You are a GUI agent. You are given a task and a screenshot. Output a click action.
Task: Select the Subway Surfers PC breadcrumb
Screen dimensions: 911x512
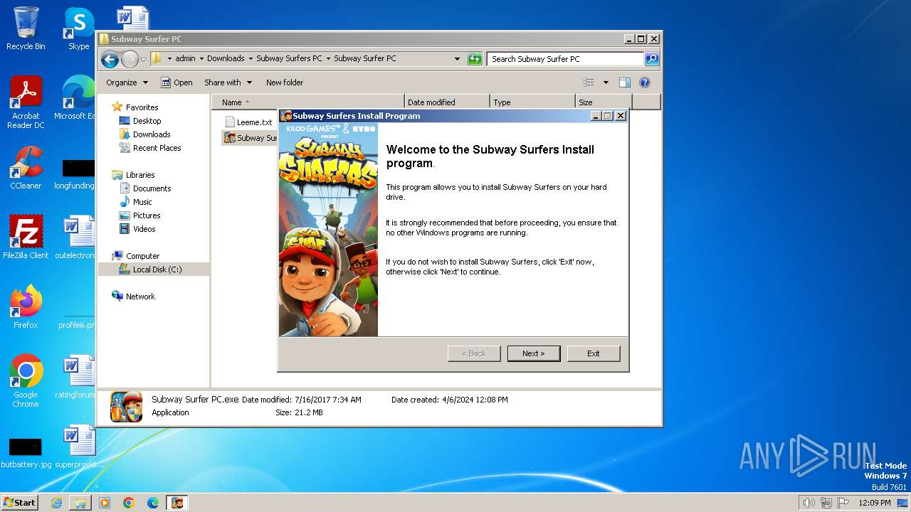[x=289, y=59]
